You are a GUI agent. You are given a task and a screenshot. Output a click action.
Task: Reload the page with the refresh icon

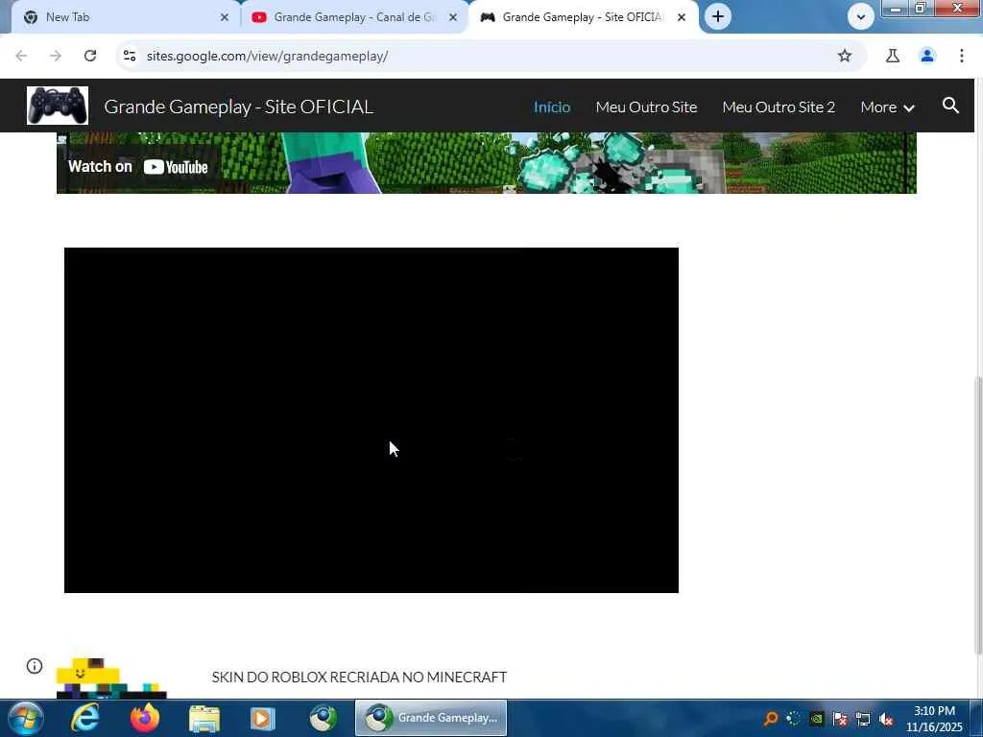pyautogui.click(x=90, y=56)
